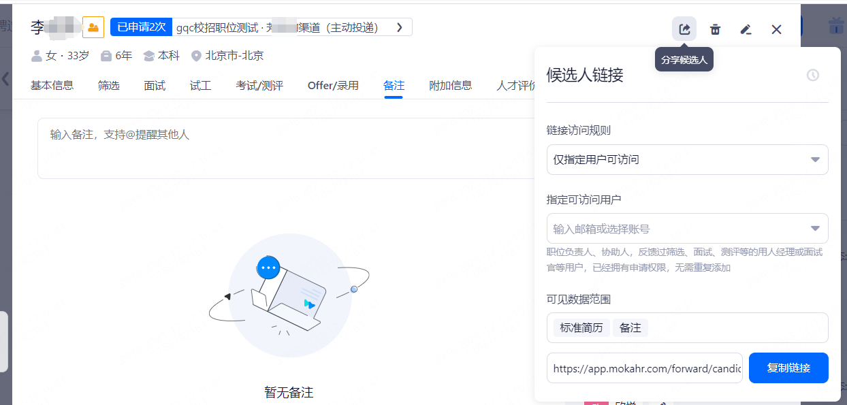Click the 候选人链接 heading
The image size is (847, 405).
tap(585, 75)
